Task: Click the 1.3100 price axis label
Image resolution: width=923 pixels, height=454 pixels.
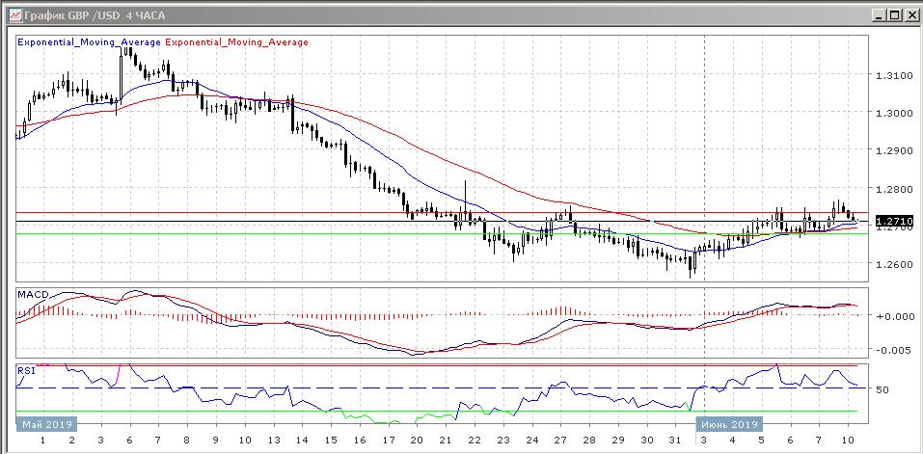Action: point(892,75)
